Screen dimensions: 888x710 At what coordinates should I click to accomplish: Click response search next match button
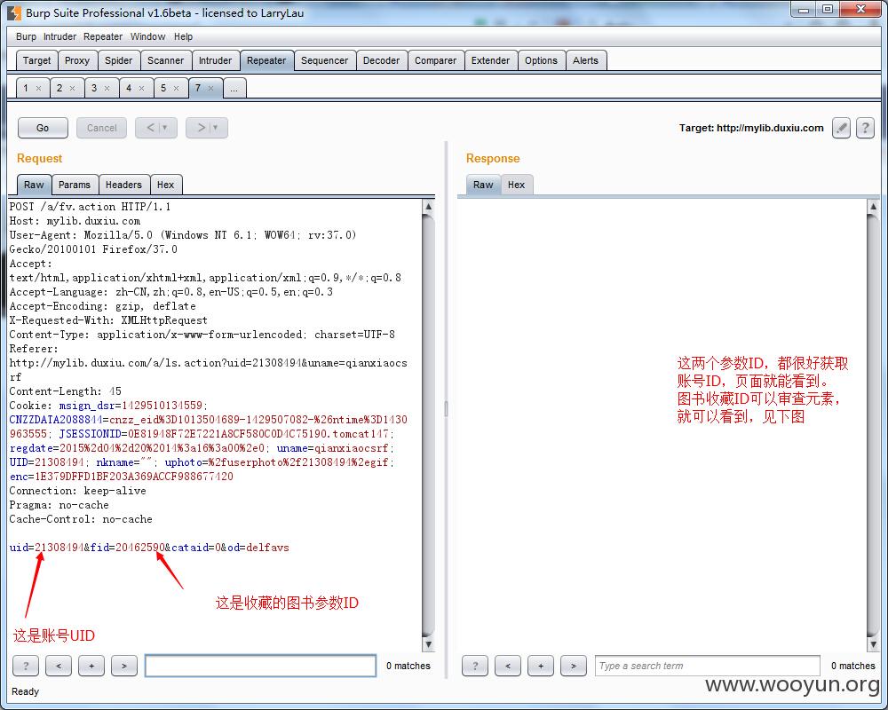[x=573, y=666]
